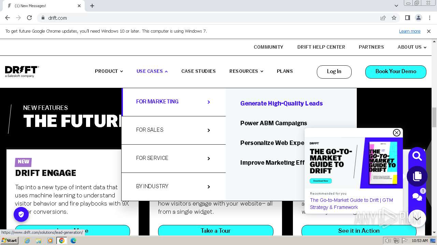Collapse the Use Cases menu

coord(152,71)
